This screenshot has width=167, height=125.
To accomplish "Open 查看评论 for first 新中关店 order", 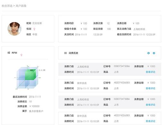I will click(x=150, y=88).
